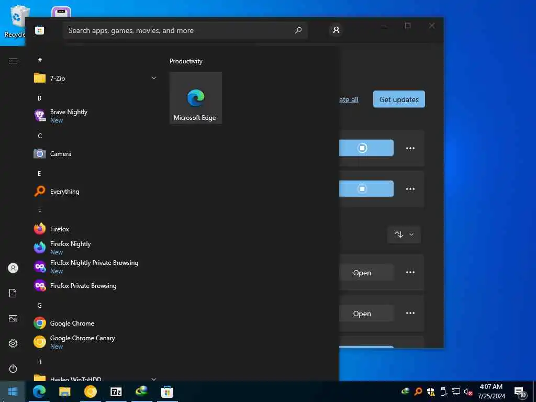Open 7-Zip from the taskbar
This screenshot has height=402, width=536.
coord(116,392)
